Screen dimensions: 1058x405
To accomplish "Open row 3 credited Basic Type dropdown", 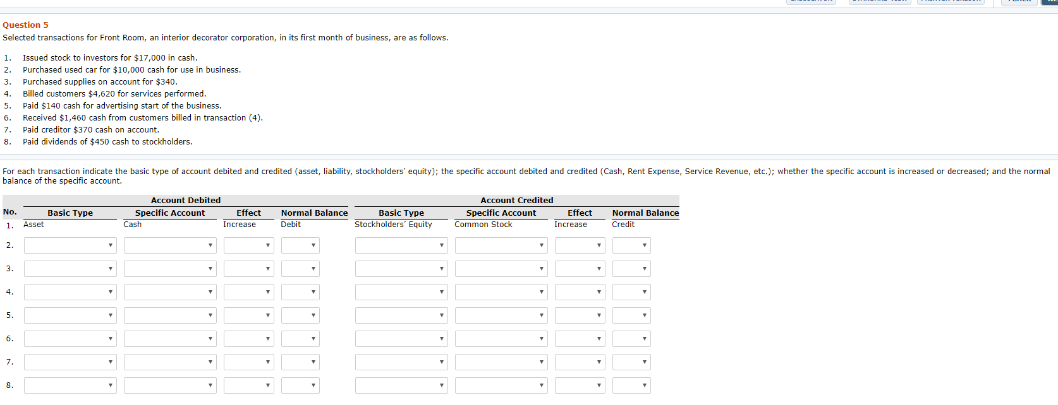I will coord(401,269).
